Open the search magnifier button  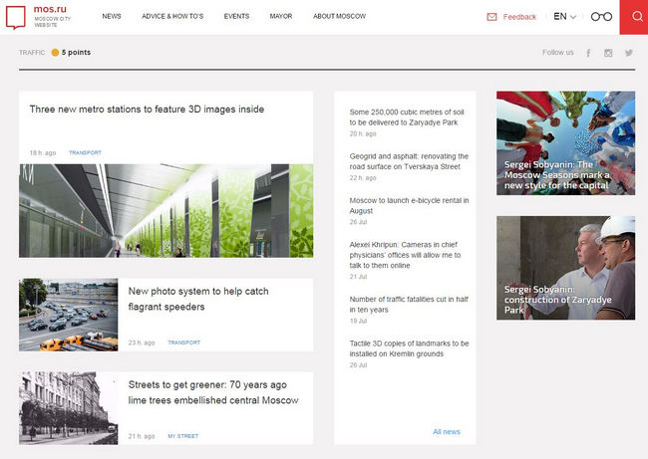point(633,17)
